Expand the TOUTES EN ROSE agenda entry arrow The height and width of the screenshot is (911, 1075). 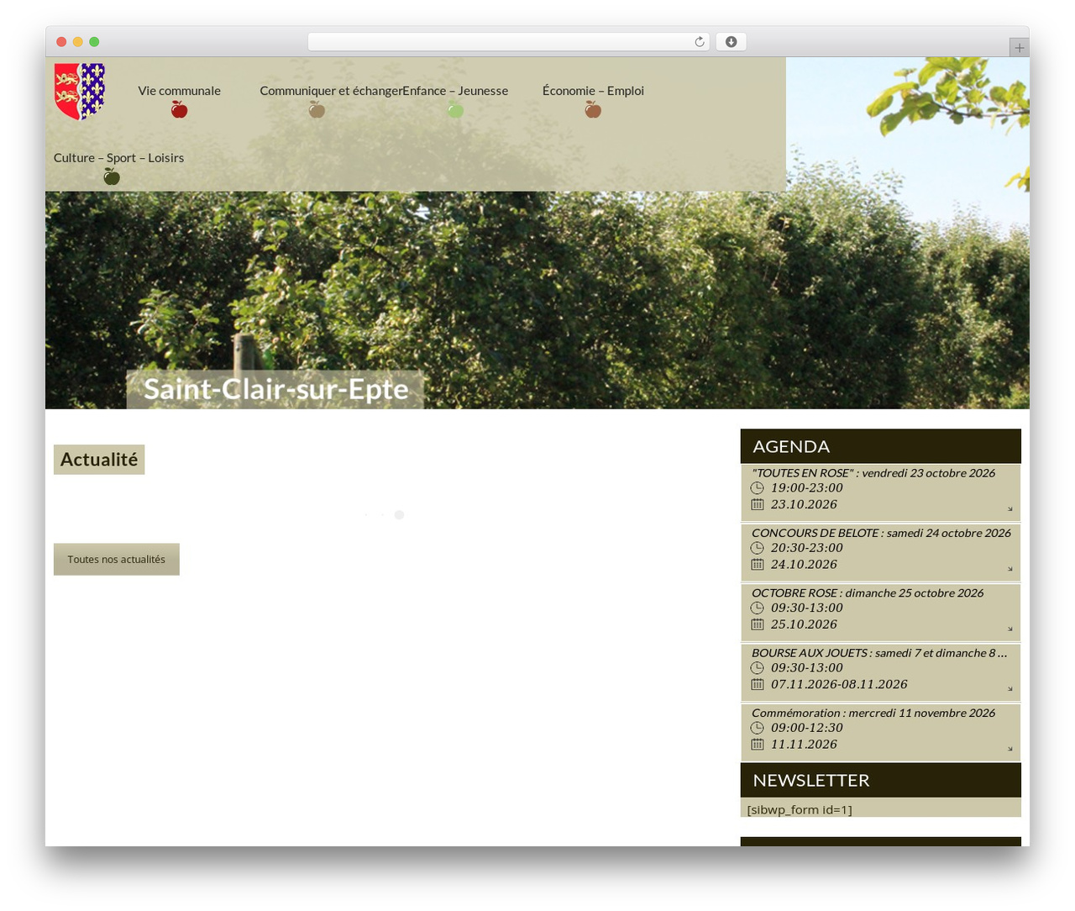1009,508
